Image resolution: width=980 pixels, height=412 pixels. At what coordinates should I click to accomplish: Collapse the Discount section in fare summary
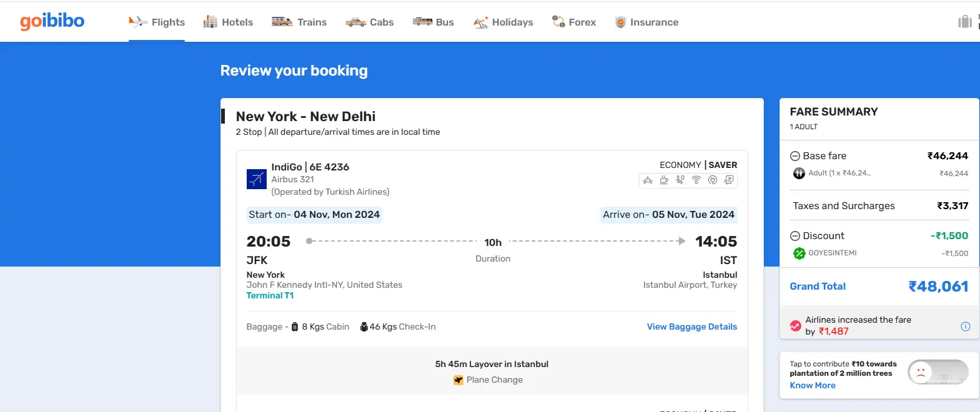point(795,235)
